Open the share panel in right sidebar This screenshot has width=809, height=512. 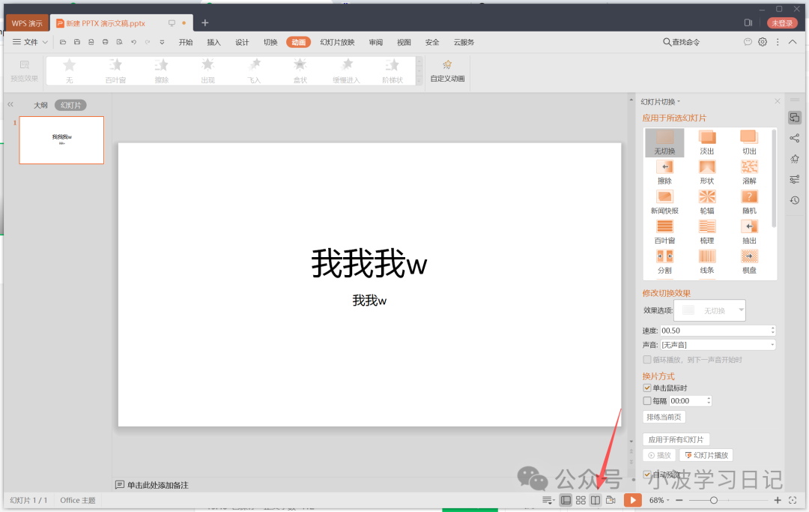click(x=795, y=138)
